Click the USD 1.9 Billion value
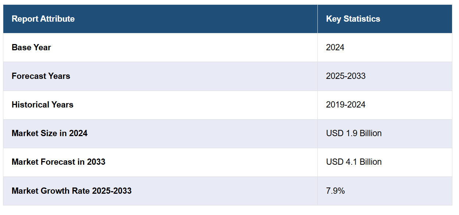The image size is (459, 215). 354,133
